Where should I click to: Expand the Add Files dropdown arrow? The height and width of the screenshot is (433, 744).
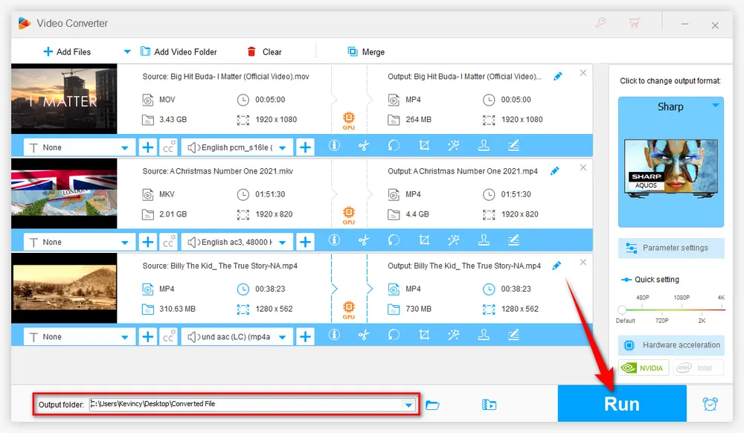coord(127,51)
